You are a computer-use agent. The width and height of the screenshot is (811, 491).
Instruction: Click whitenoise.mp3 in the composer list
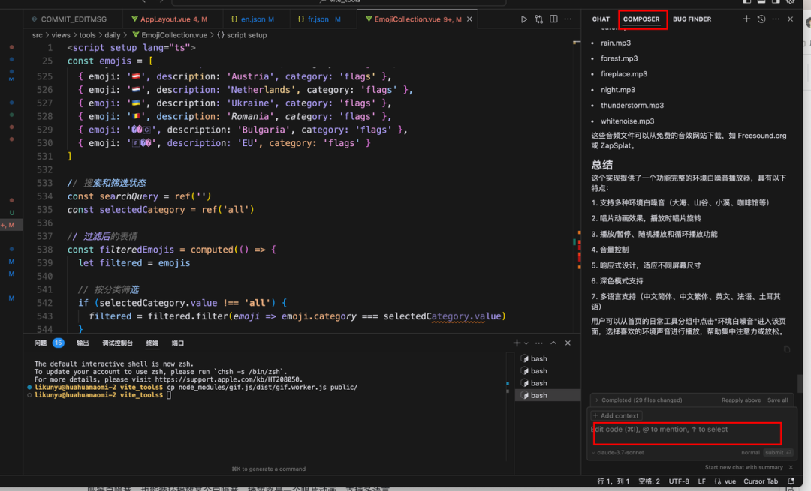click(x=627, y=121)
